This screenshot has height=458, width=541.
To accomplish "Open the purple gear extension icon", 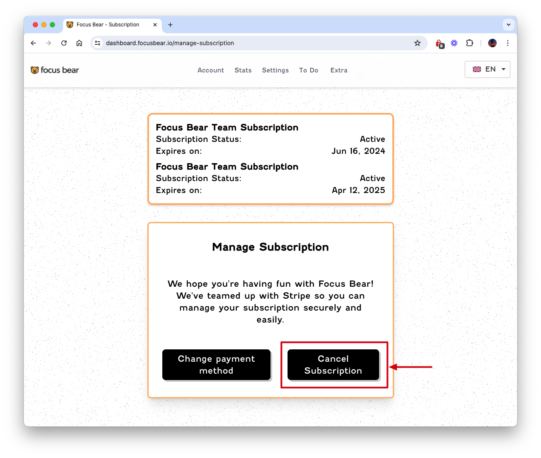I will pos(455,43).
